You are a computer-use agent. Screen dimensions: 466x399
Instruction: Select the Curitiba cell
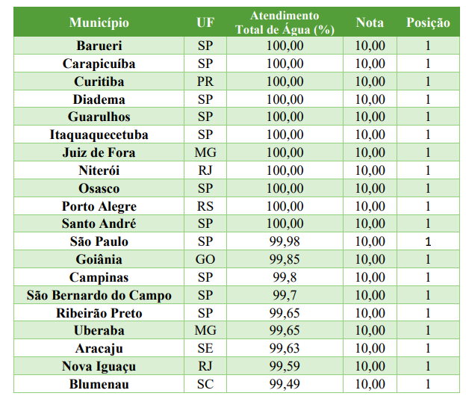click(99, 81)
